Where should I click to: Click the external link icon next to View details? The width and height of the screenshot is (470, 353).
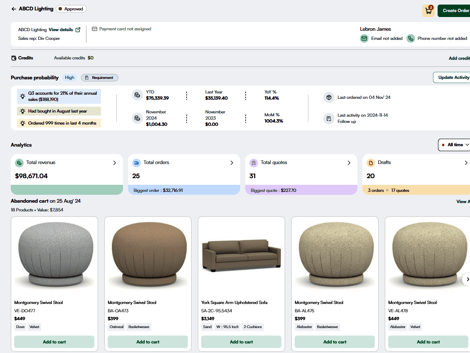click(x=78, y=30)
